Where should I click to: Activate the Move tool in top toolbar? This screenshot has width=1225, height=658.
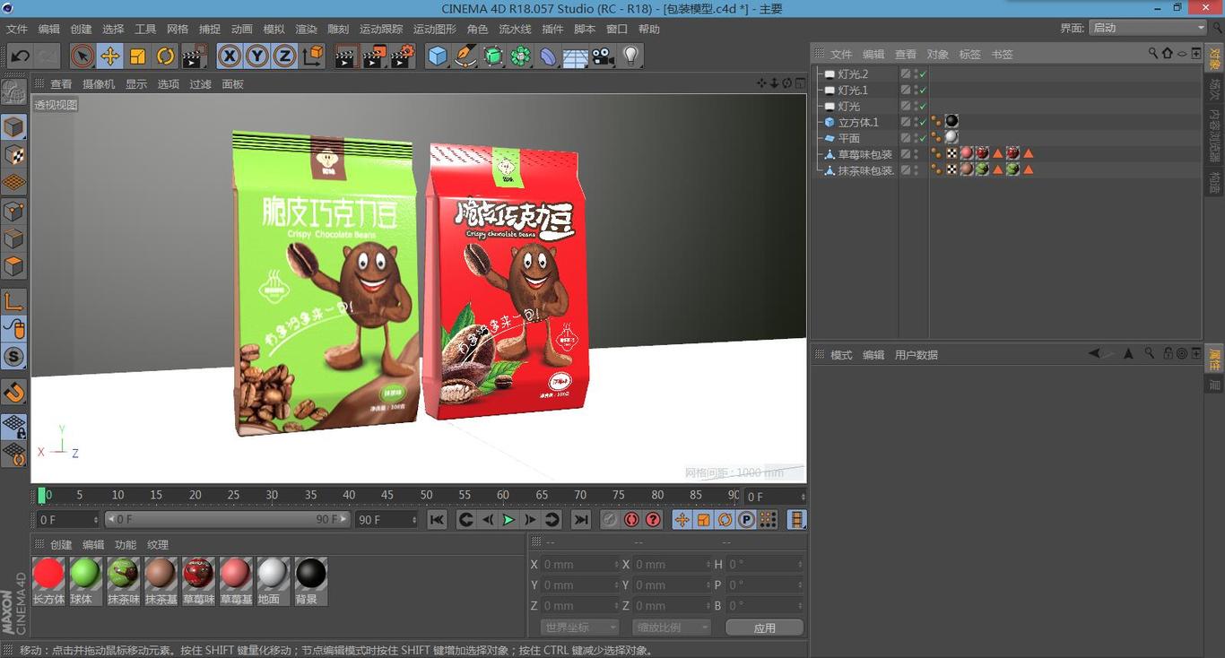coord(109,56)
